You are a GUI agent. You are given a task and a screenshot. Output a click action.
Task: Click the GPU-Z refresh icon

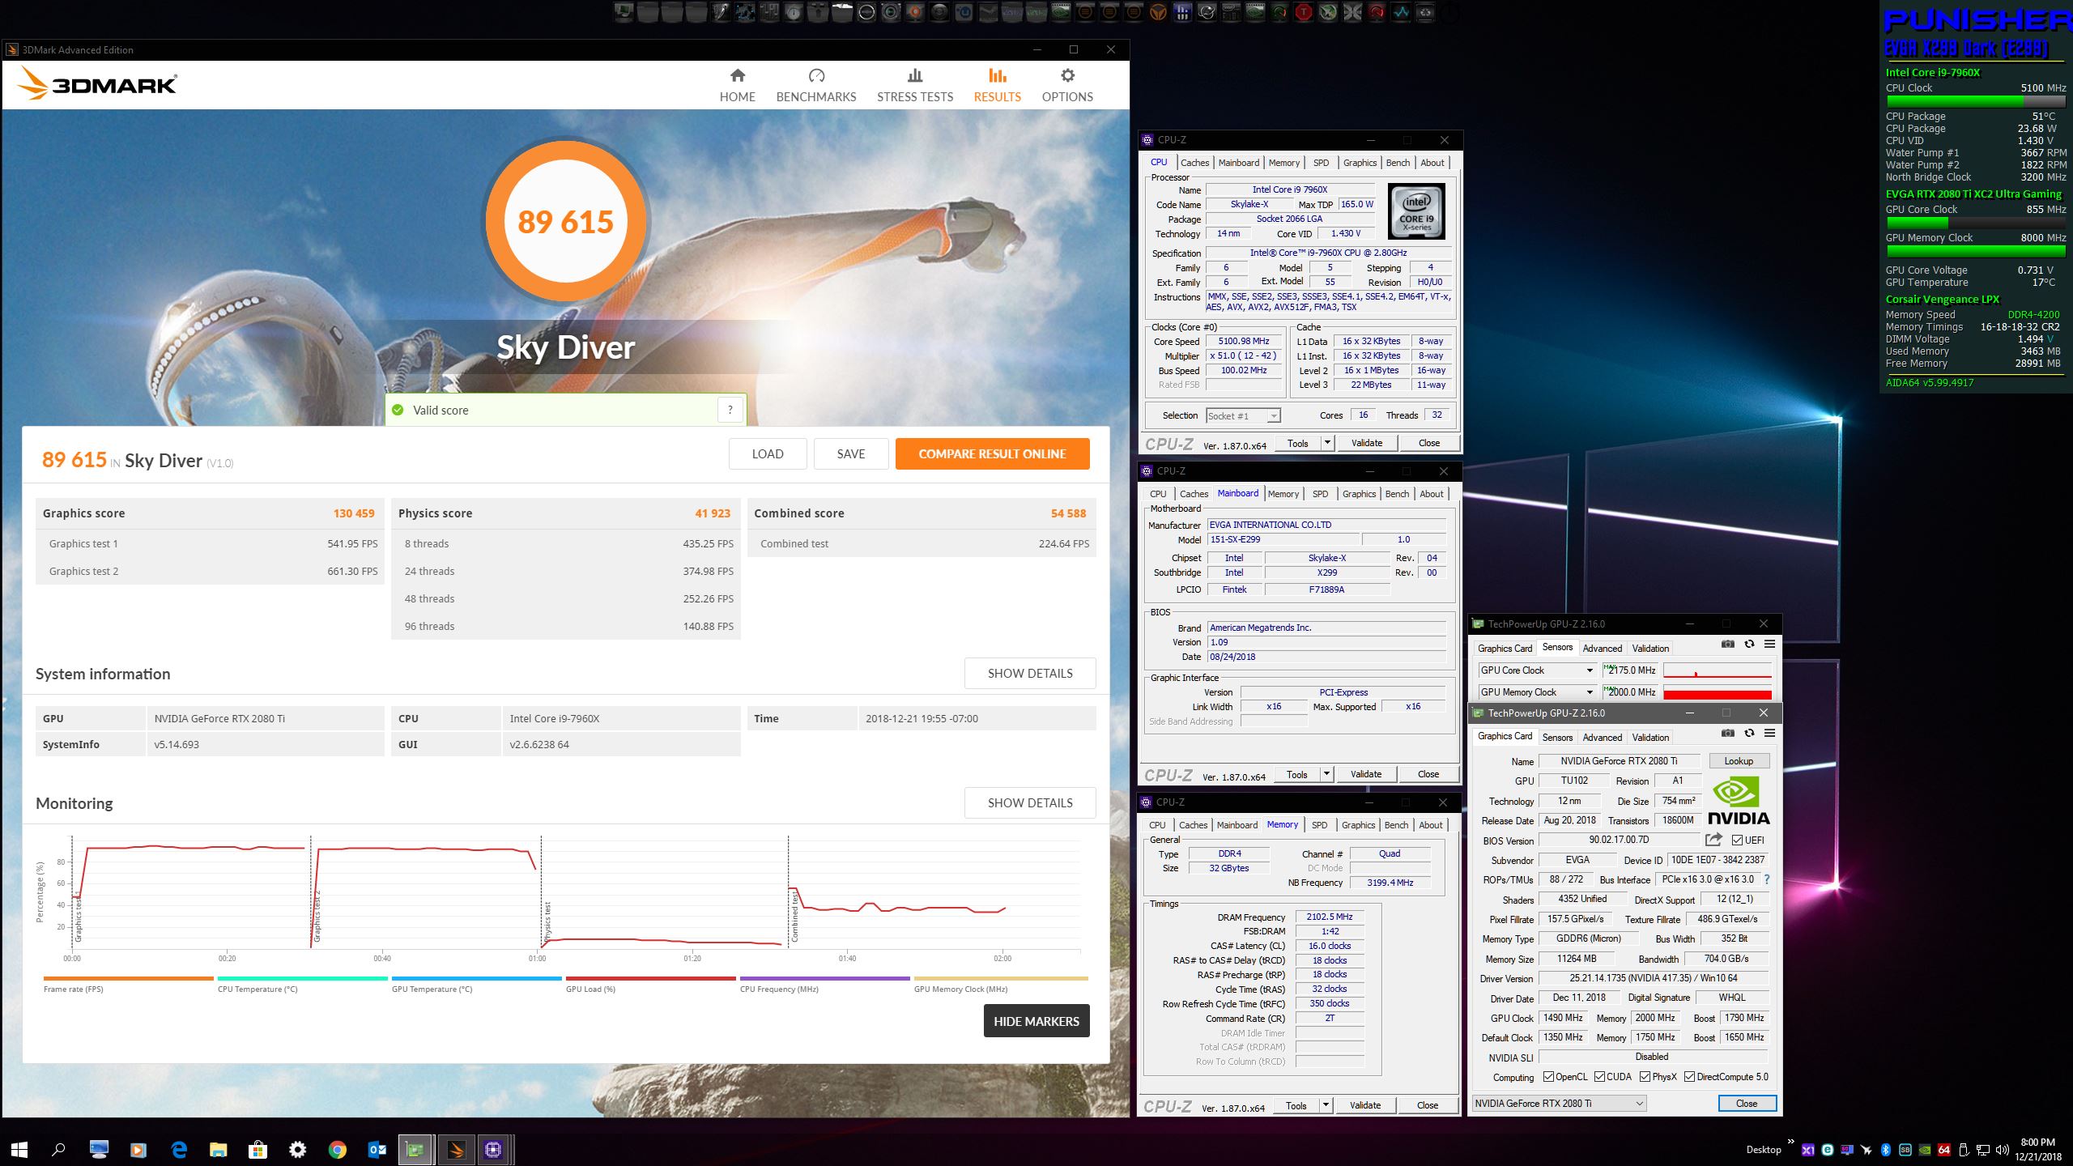(x=1749, y=733)
